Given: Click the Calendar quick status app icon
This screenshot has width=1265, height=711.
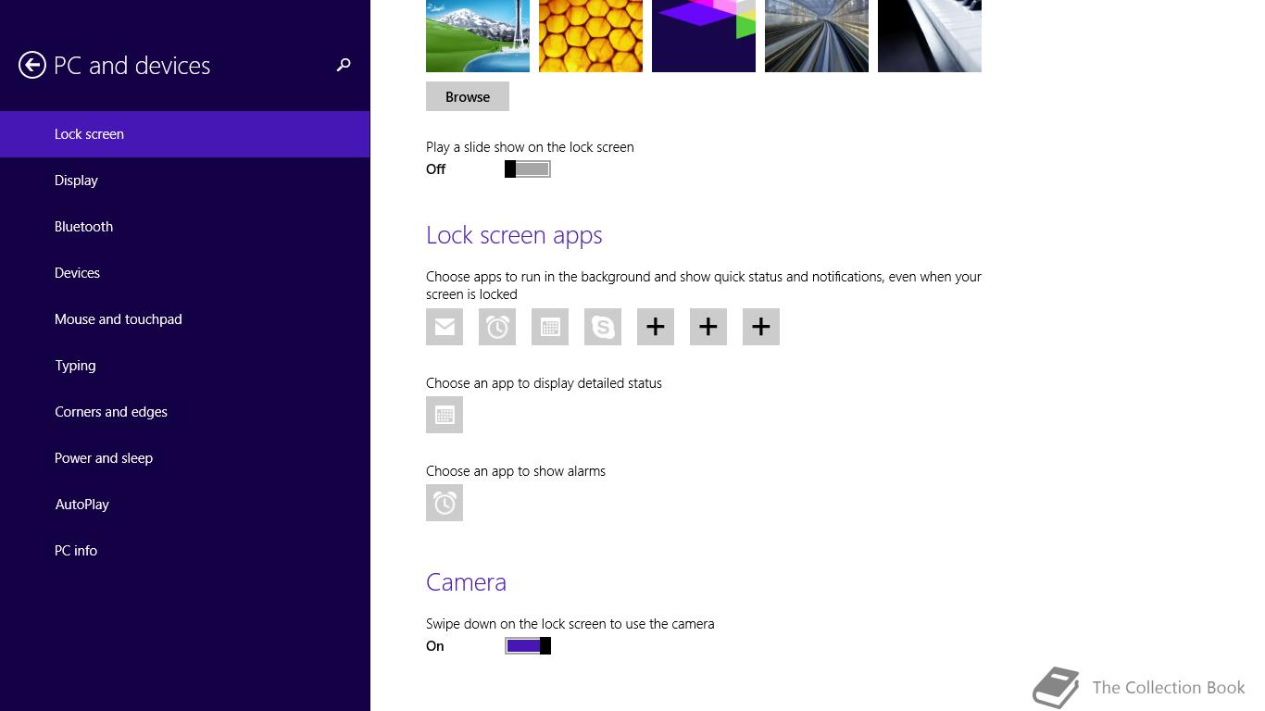Looking at the screenshot, I should pyautogui.click(x=550, y=327).
